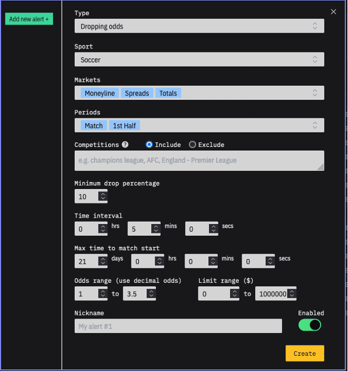Click the Time interval hrs stepper arrows

103,229
